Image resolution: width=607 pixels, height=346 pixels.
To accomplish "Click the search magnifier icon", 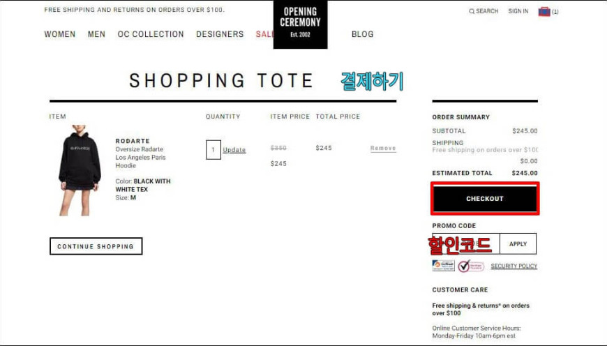I will pyautogui.click(x=471, y=11).
